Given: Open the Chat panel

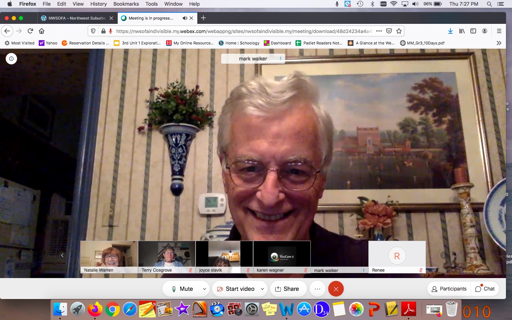Looking at the screenshot, I should pyautogui.click(x=485, y=289).
